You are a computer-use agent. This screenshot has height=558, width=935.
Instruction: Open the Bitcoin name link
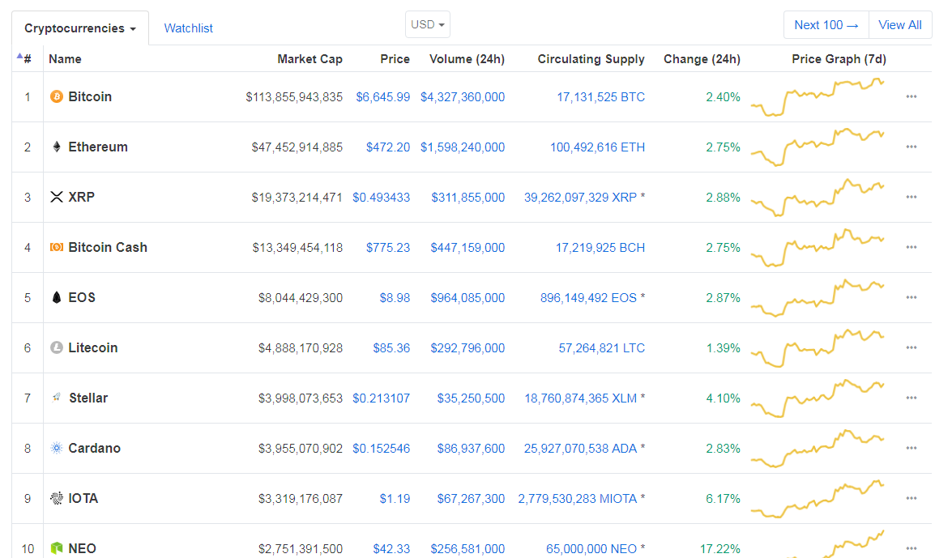coord(90,96)
